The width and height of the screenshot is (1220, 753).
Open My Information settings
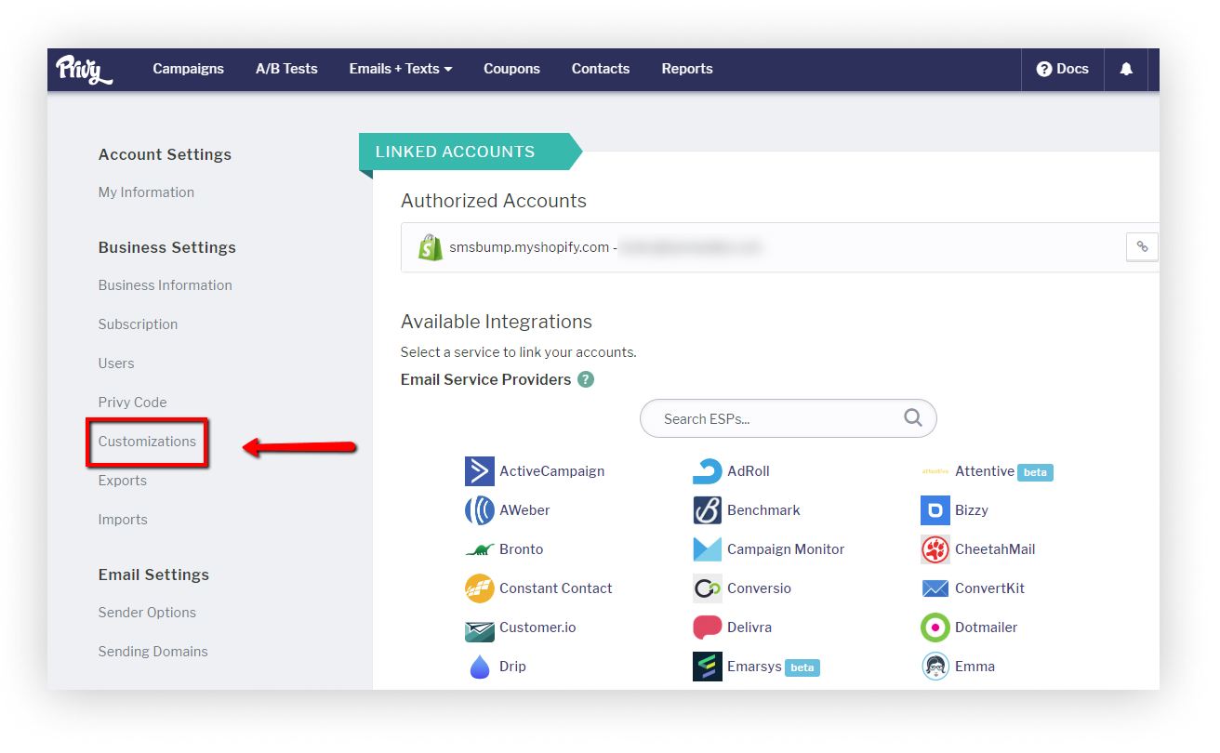point(146,192)
